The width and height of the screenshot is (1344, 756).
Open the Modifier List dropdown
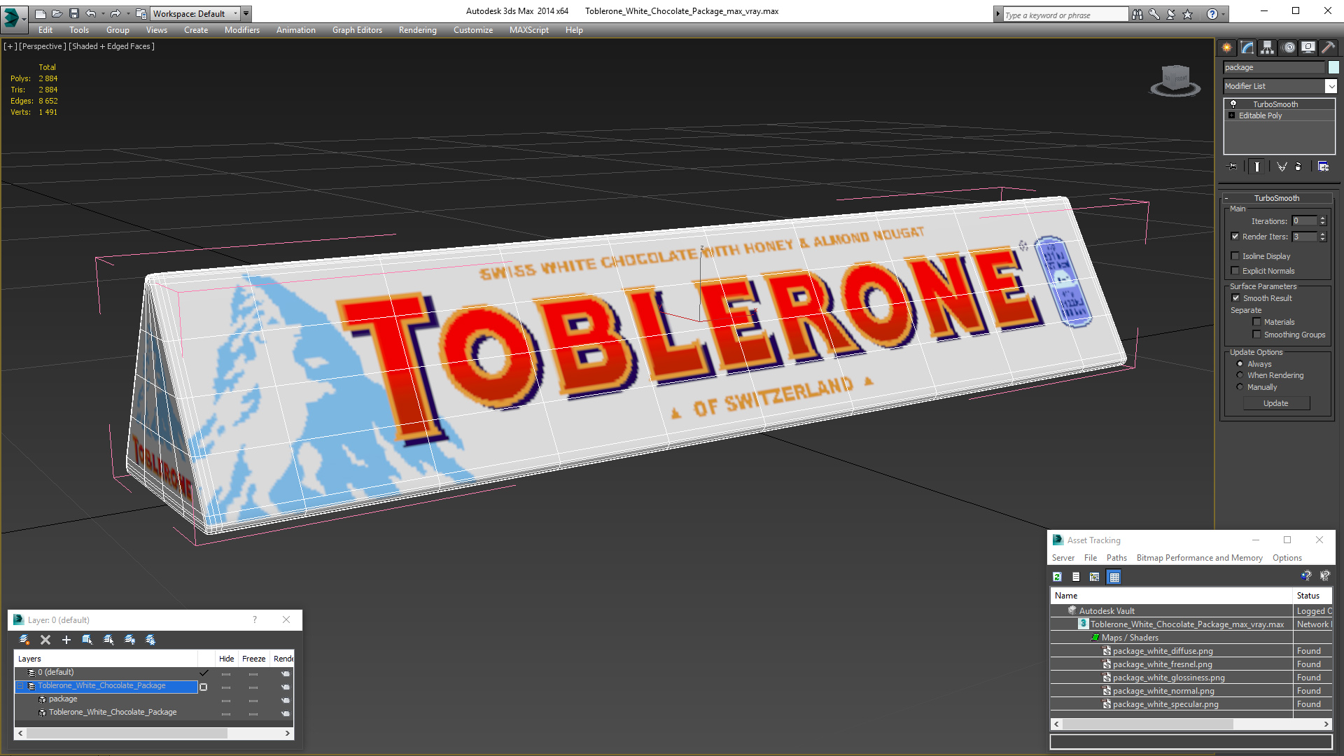point(1331,86)
